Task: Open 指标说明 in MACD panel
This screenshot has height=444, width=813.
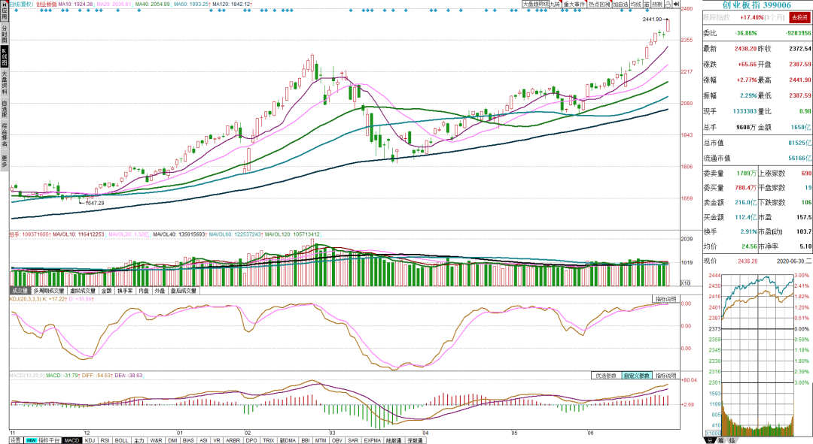Action: [665, 376]
